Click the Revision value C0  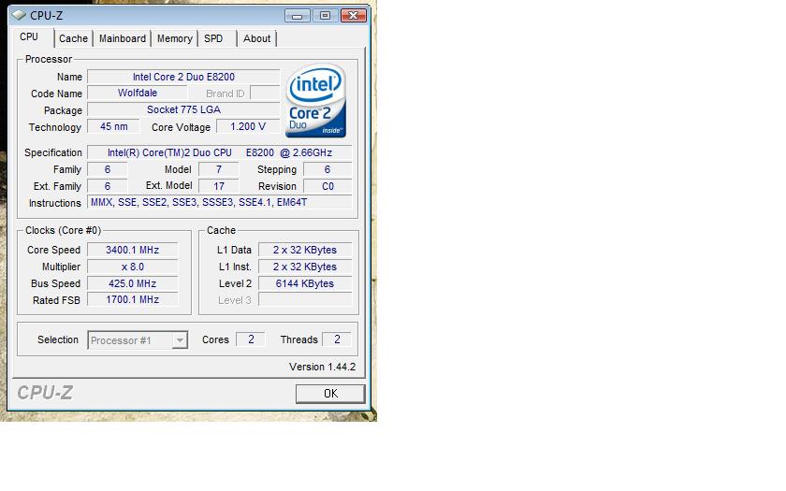[327, 186]
